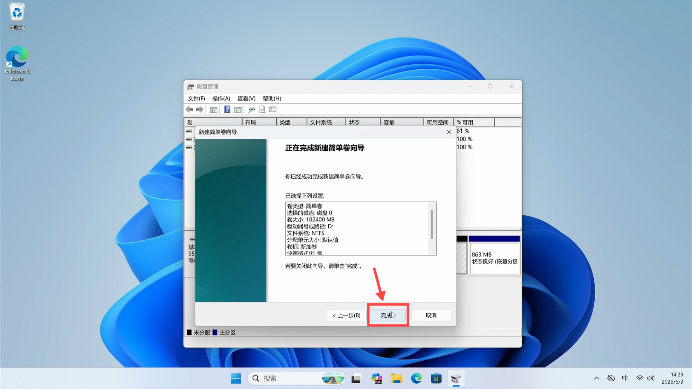Go back with the 上一步(B) button
The image size is (692, 389).
pyautogui.click(x=346, y=315)
